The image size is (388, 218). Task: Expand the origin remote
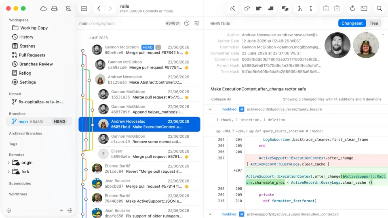tap(8, 163)
